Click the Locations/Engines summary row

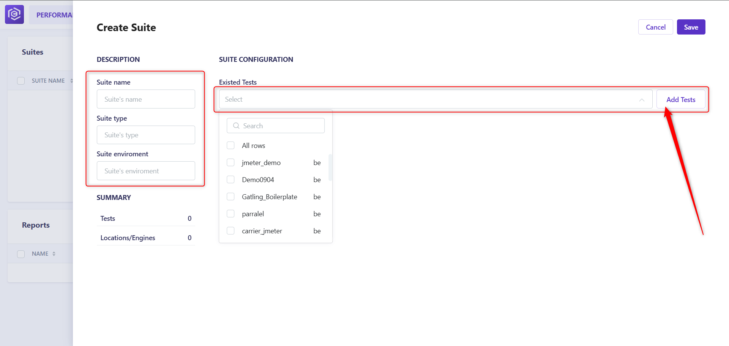[x=146, y=237]
